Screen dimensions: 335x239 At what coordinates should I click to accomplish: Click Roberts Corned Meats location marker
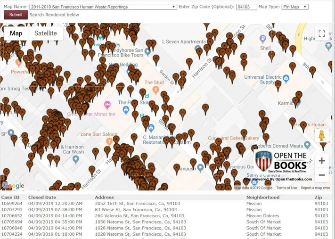tap(307, 145)
